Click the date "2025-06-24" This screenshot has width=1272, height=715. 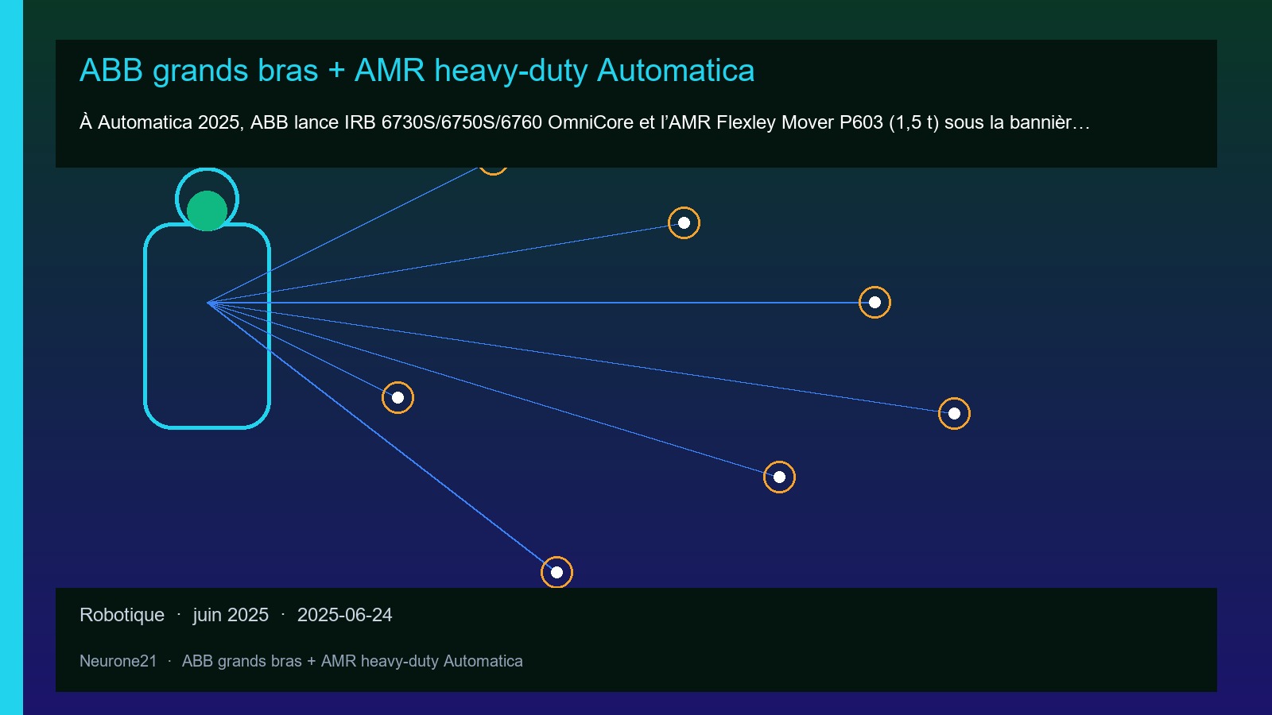pyautogui.click(x=344, y=615)
